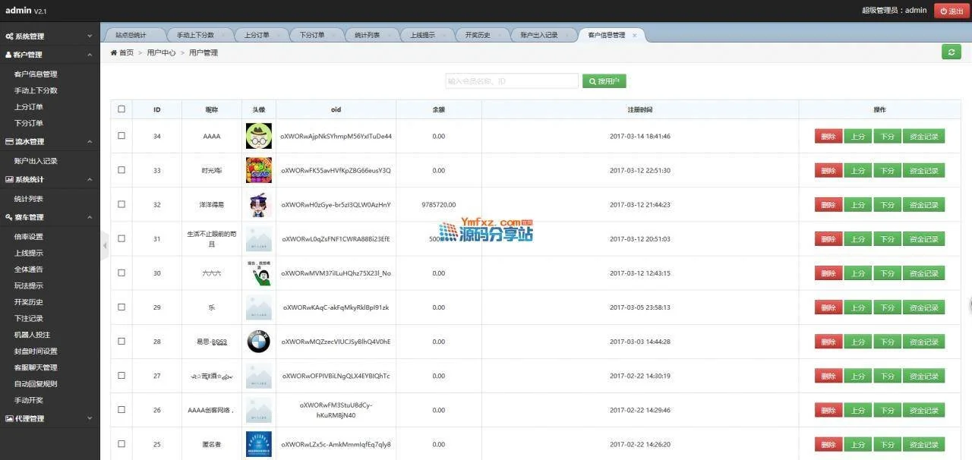Select the checkbox for row ID 32
972x460 pixels.
(121, 204)
